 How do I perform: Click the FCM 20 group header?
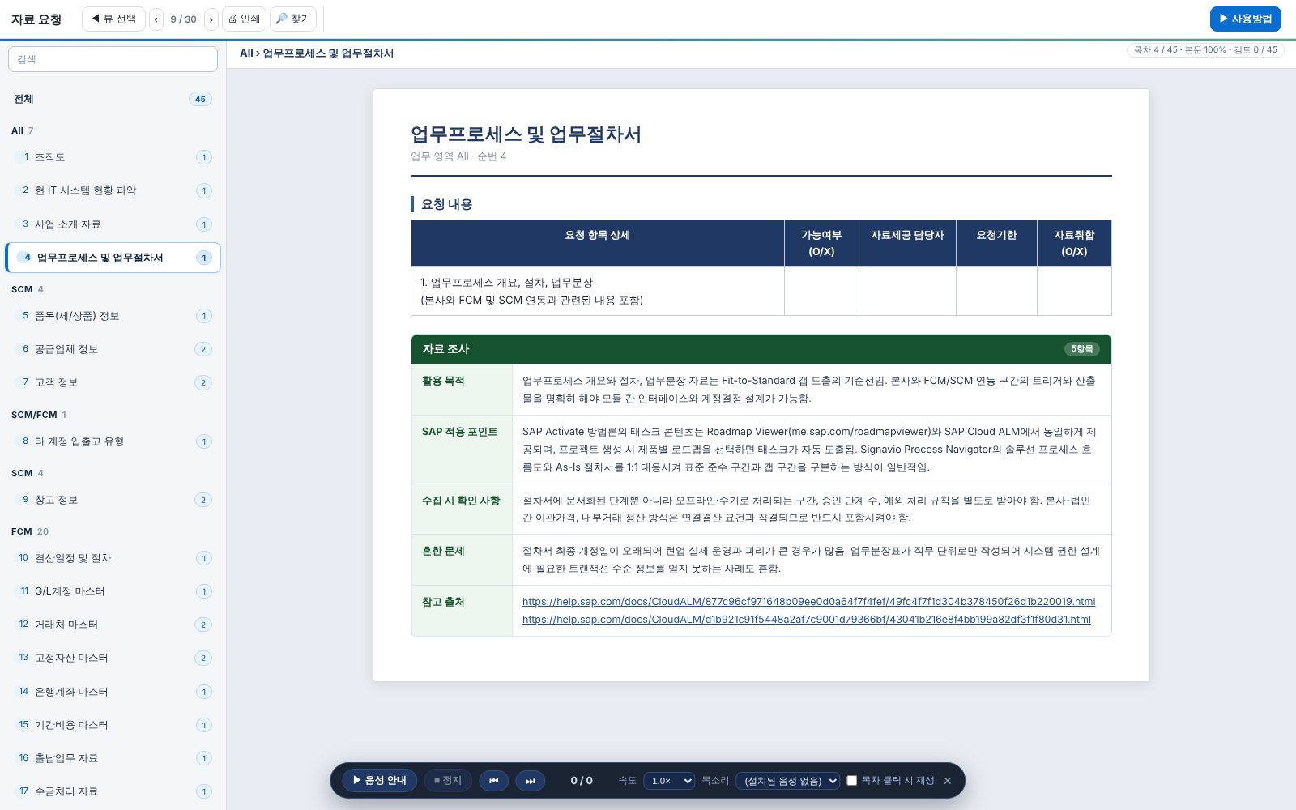pyautogui.click(x=30, y=531)
